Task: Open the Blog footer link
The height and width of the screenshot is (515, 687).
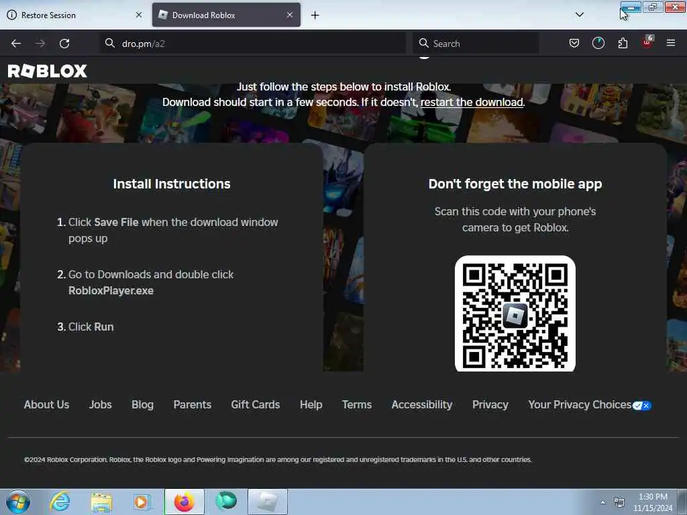Action: 142,404
